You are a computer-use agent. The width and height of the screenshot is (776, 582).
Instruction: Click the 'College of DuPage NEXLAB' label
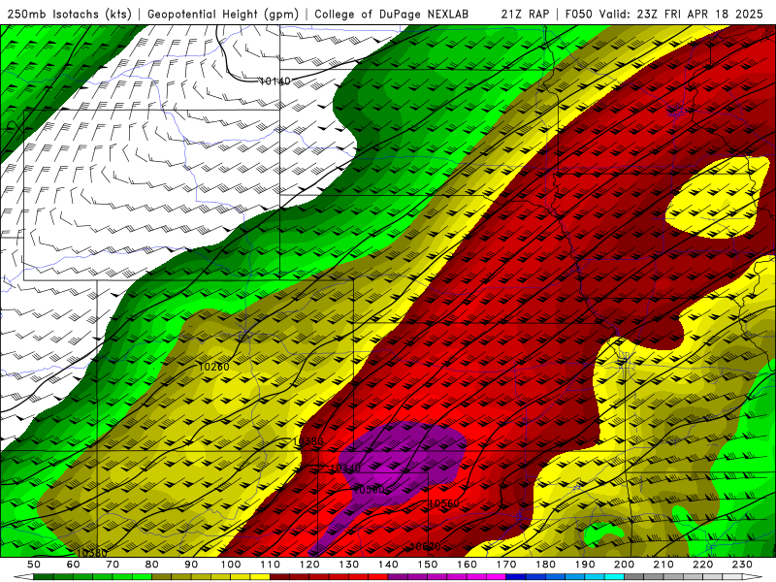pos(392,14)
